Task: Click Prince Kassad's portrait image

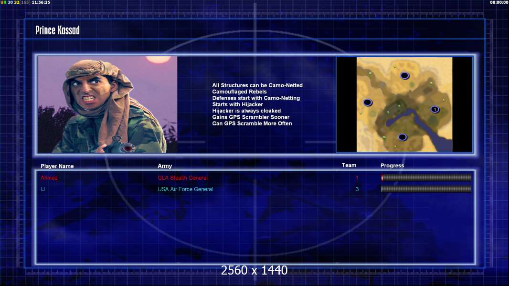Action: click(107, 104)
